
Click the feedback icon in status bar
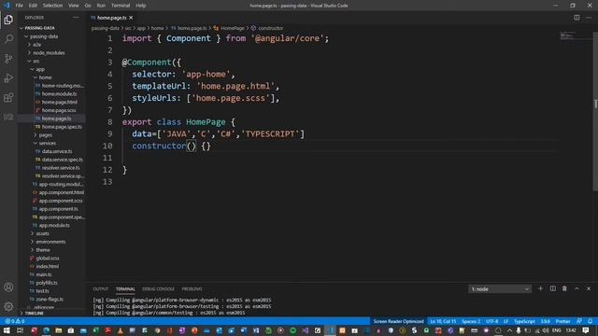(x=579, y=321)
